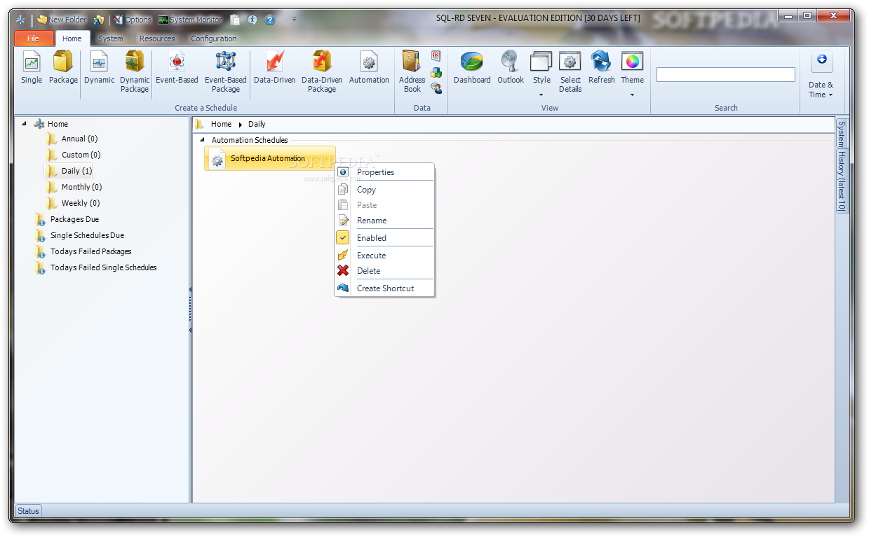This screenshot has width=869, height=537.
Task: Refresh the schedule view
Action: [x=601, y=68]
